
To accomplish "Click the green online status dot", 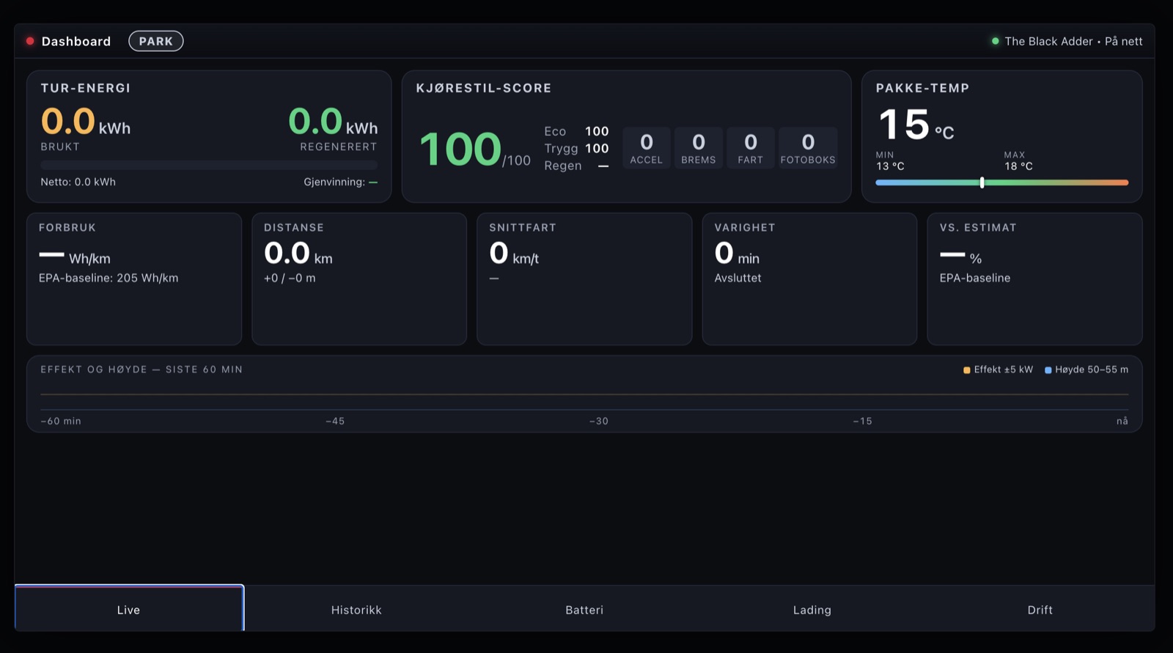I will [x=995, y=41].
